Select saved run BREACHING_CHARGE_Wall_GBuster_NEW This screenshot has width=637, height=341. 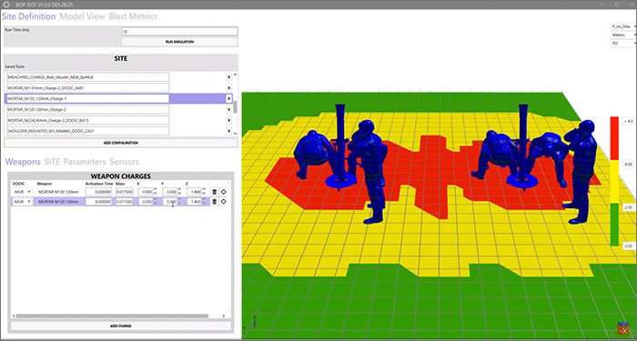[87, 76]
